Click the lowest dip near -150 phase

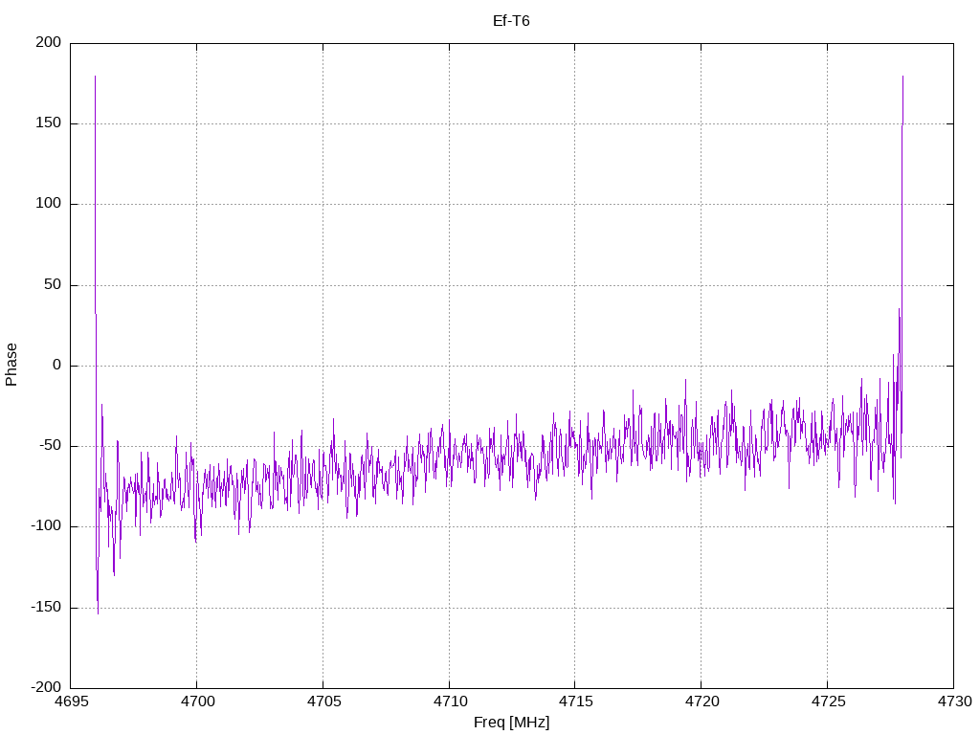[98, 612]
